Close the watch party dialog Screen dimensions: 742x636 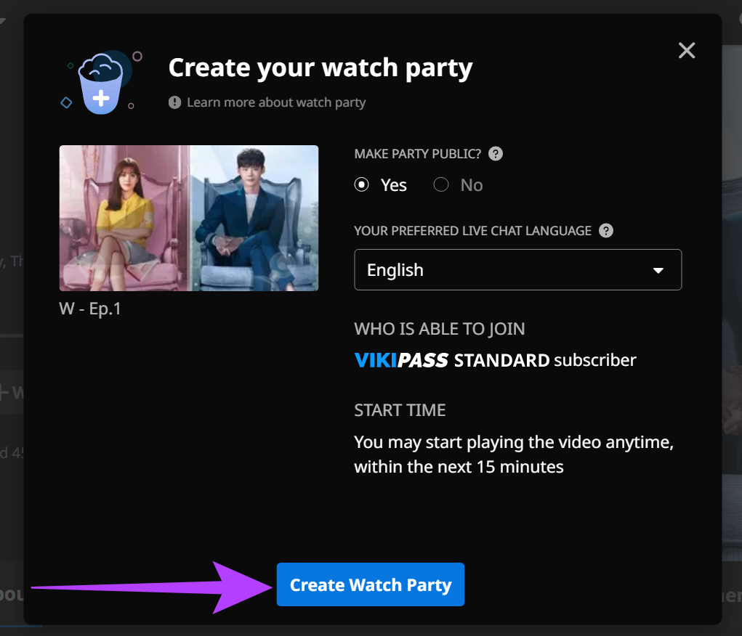pos(686,50)
